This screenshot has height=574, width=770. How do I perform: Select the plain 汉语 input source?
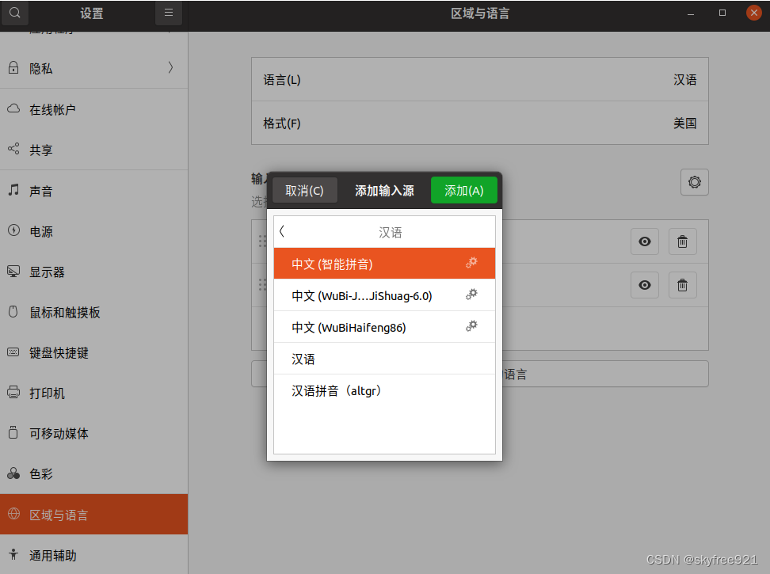point(384,359)
